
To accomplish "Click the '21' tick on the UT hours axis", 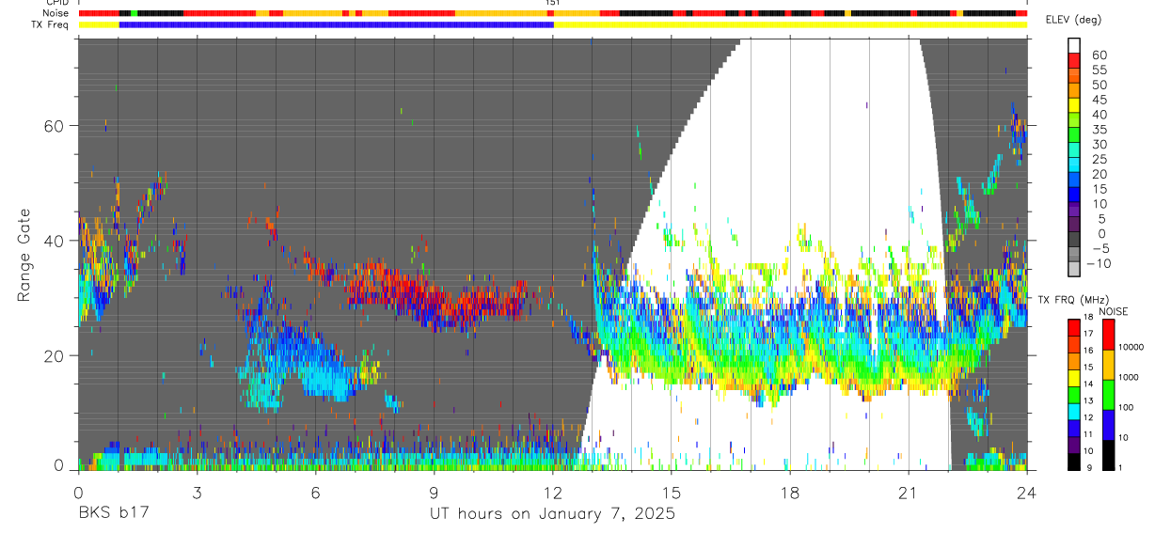I will tap(909, 493).
